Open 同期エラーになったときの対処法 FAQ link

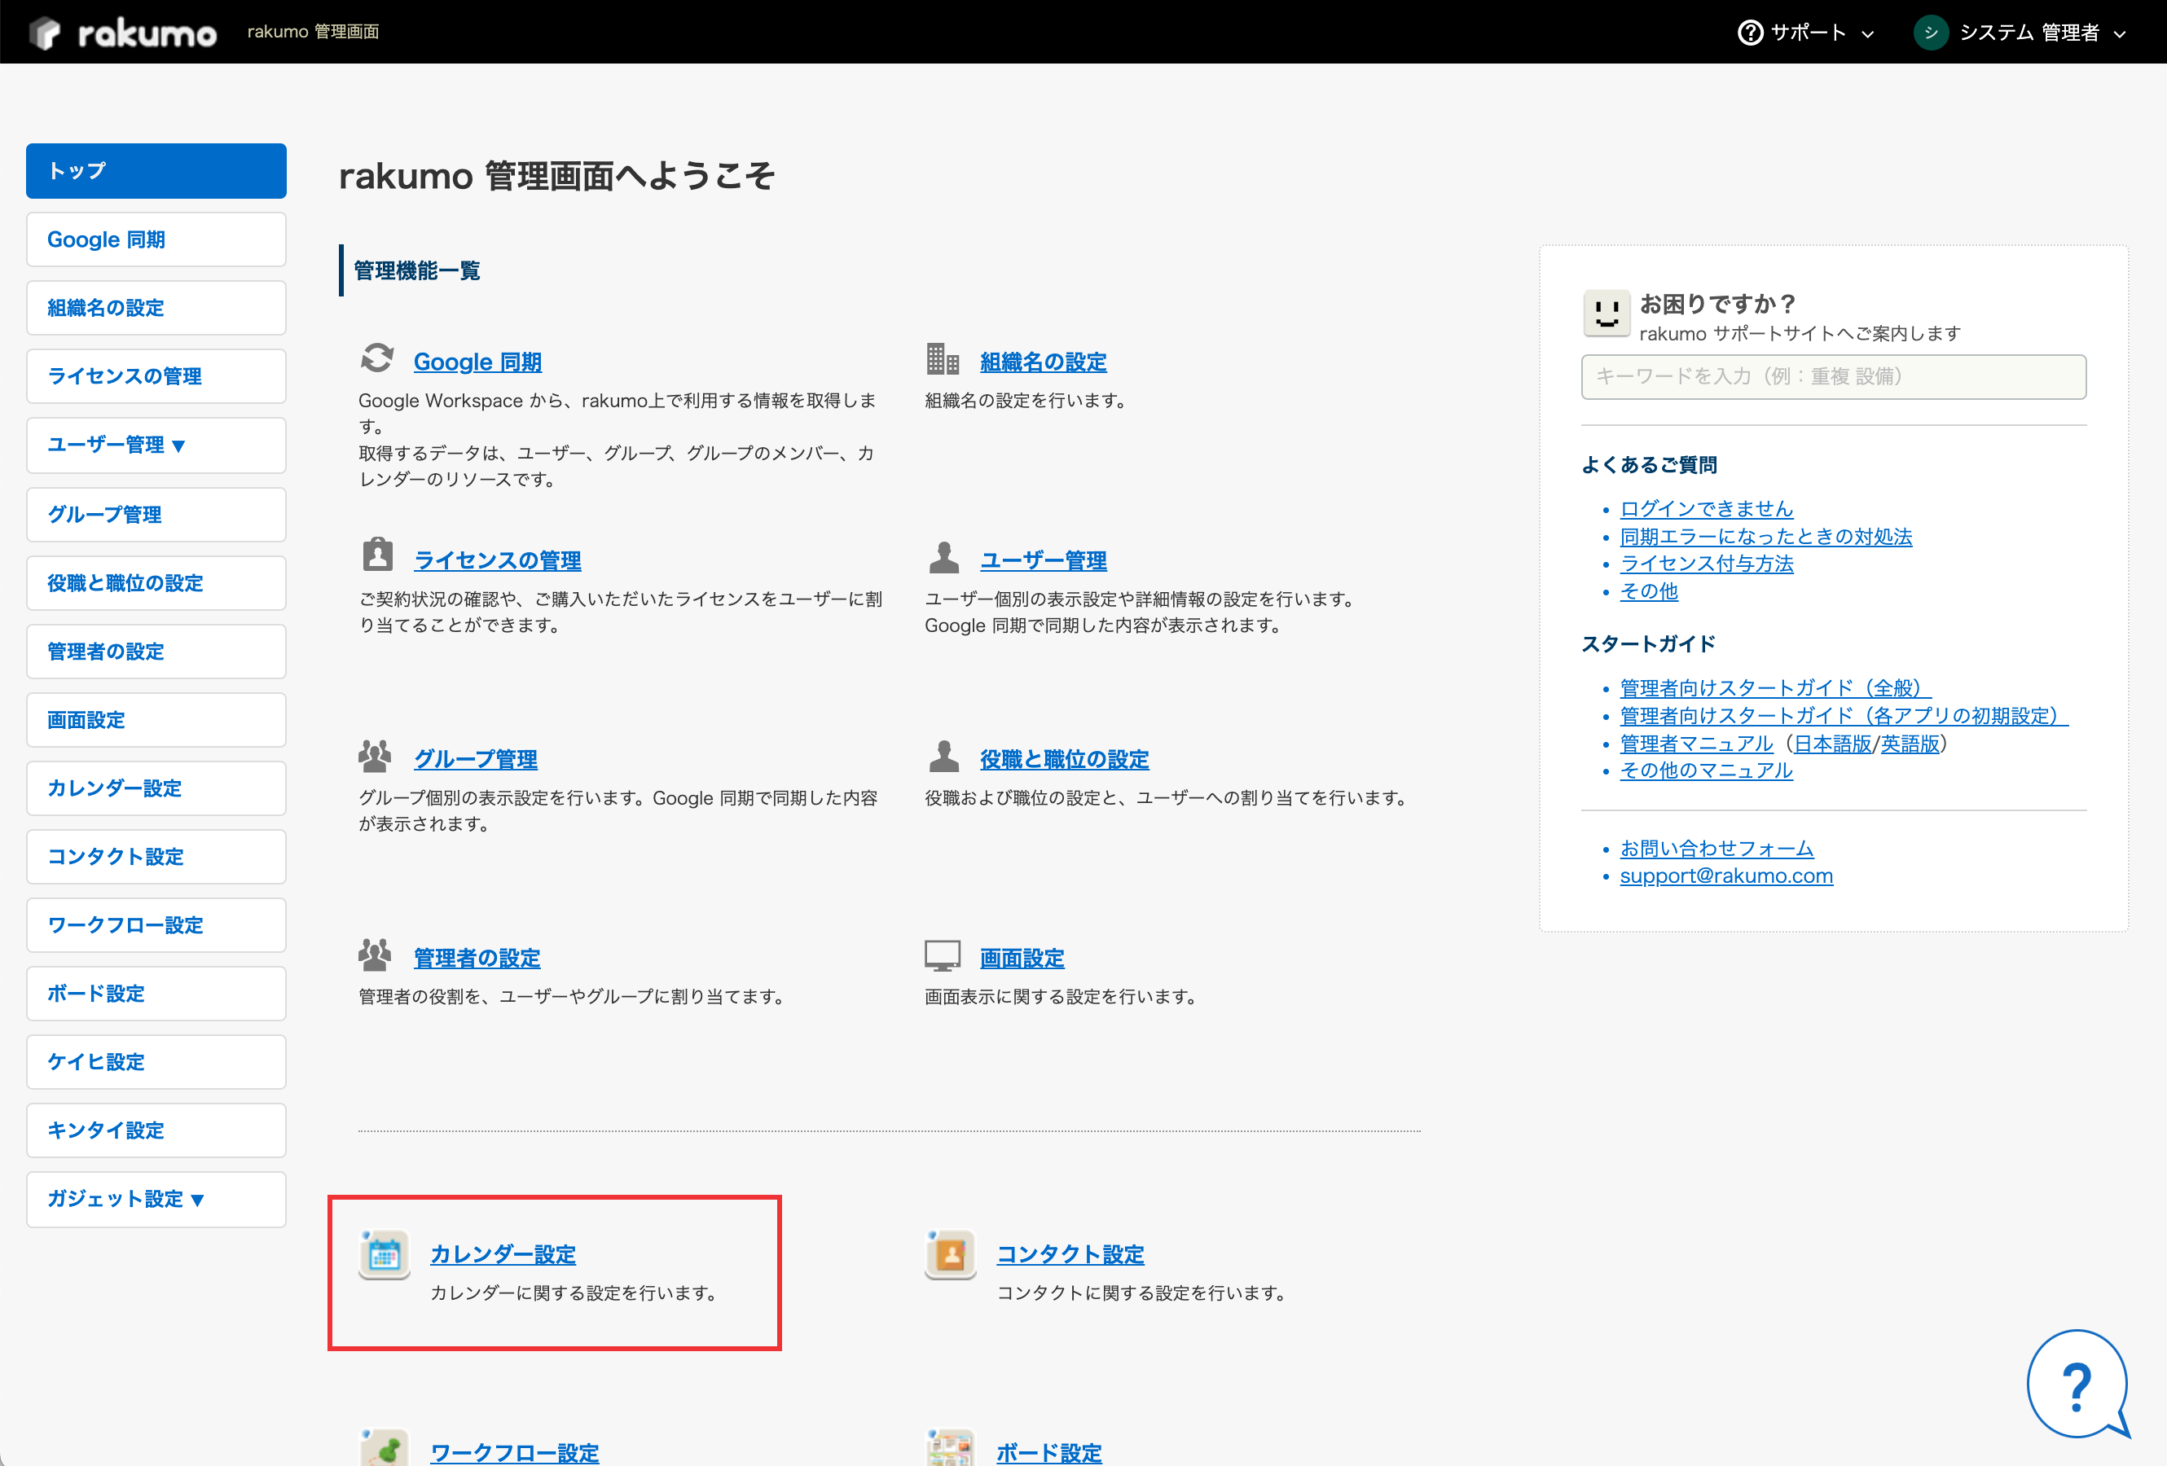(x=1766, y=537)
